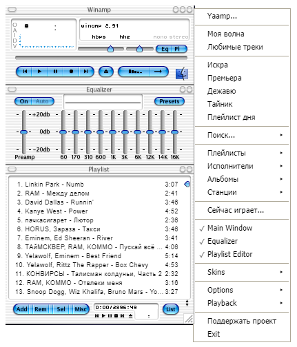Click the Finder face logo icon
The width and height of the screenshot is (297, 347).
click(x=182, y=74)
